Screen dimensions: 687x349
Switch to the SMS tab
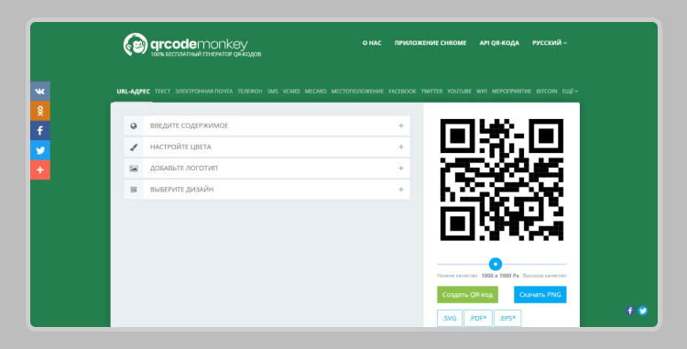point(273,91)
